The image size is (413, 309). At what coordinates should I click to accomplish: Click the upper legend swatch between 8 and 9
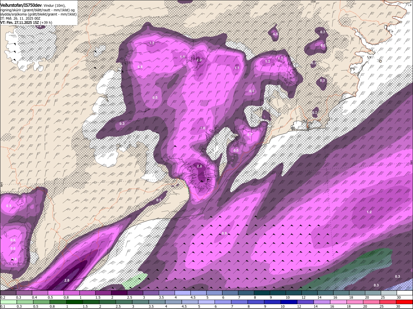(x=262, y=293)
